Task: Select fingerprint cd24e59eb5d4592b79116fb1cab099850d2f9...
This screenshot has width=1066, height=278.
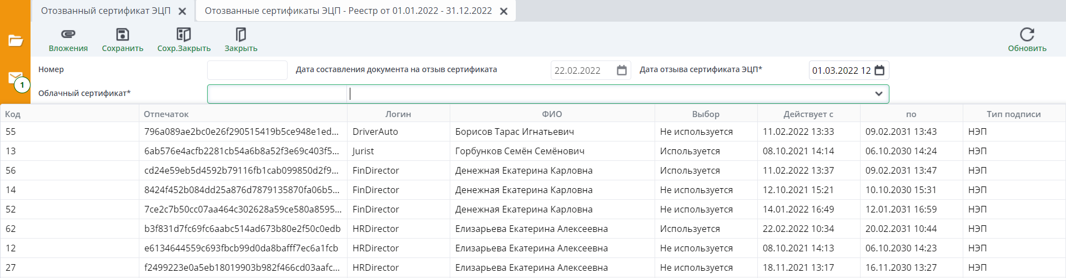Action: 242,171
